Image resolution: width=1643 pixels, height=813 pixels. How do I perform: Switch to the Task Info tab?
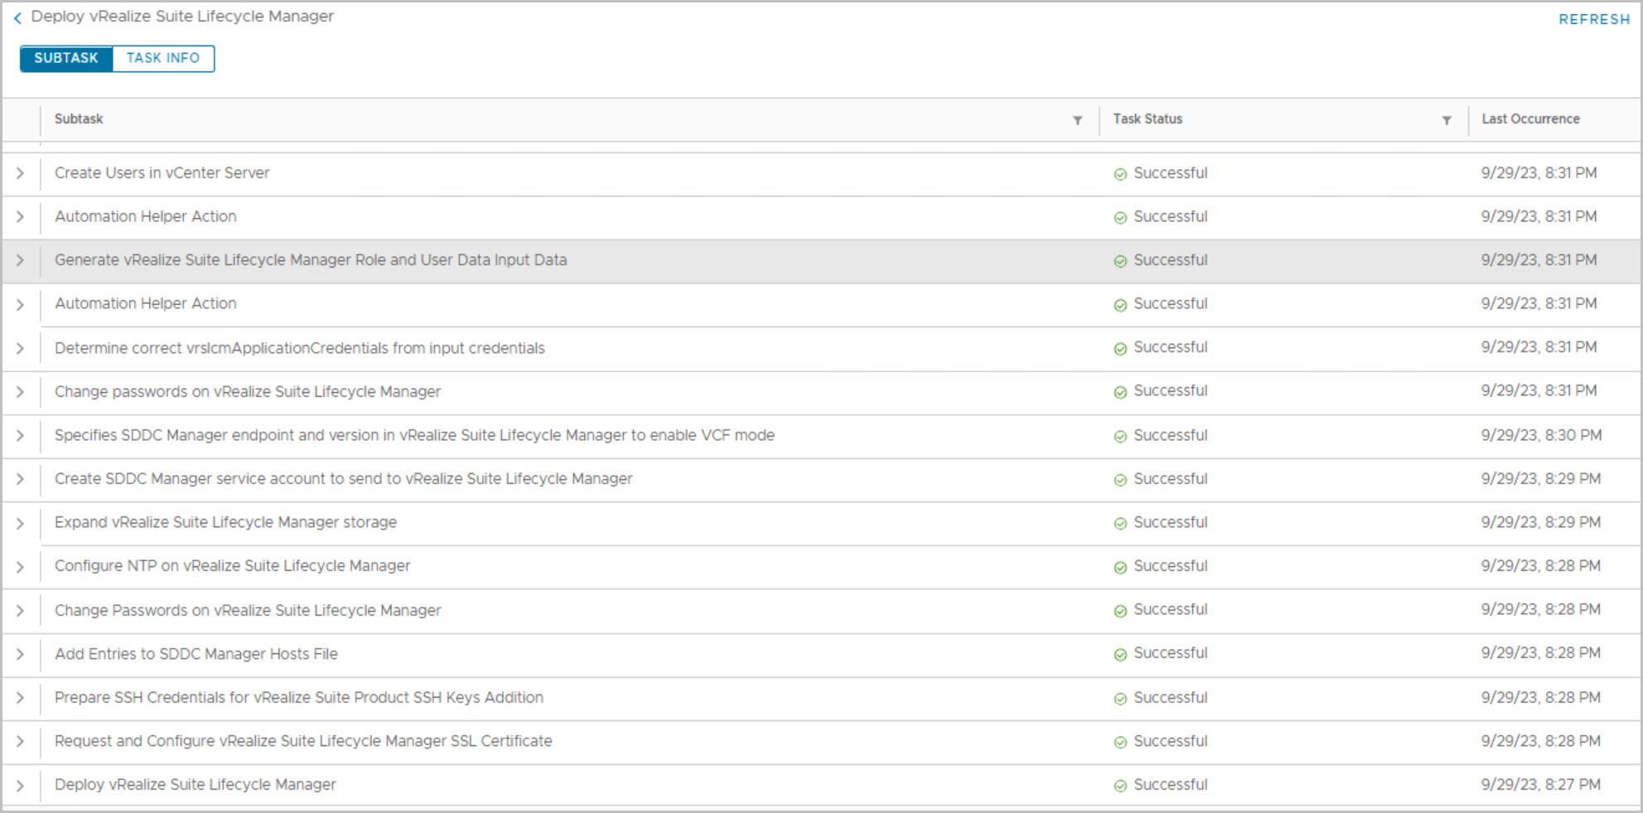pos(162,58)
